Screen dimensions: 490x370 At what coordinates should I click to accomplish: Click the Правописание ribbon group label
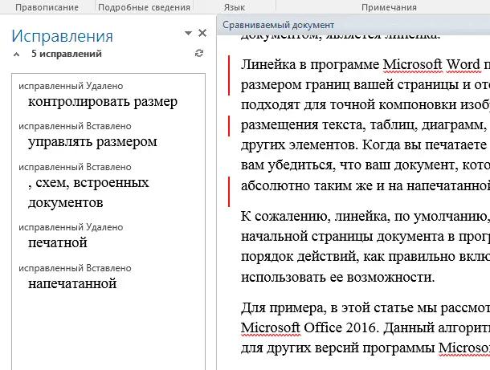click(x=47, y=6)
